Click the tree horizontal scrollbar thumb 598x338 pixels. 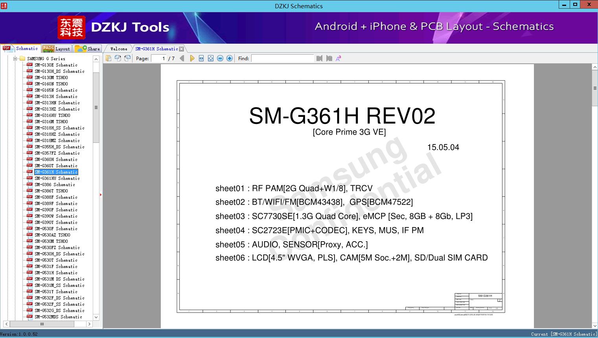pos(42,324)
